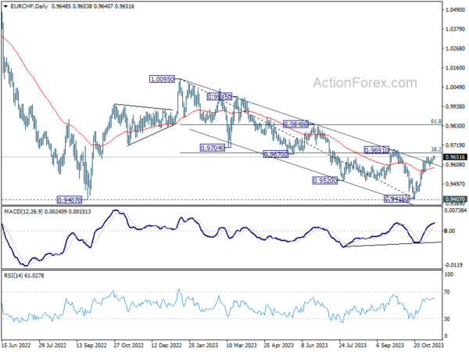
Task: Select the EURCHF,Daily chart title text
Action: click(x=29, y=6)
